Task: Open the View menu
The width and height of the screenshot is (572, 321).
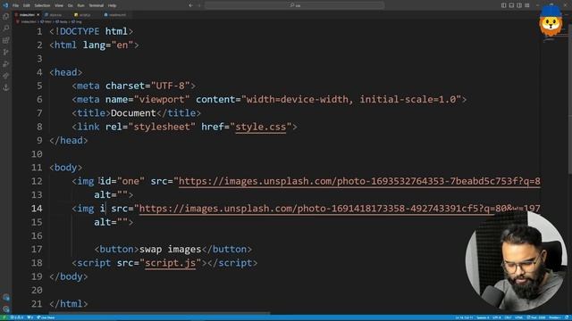Action: point(59,5)
